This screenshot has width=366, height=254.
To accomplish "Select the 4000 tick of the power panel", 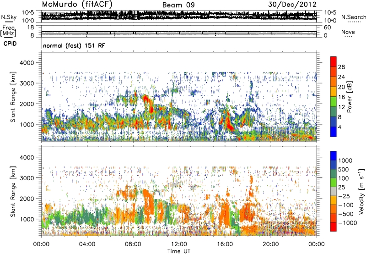I will [x=27, y=63].
